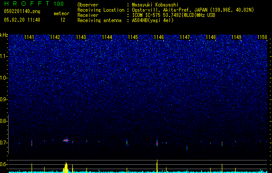The width and height of the screenshot is (272, 173).
Task: Click the 0.8 kHz axis label
Action: click(x=3, y=121)
